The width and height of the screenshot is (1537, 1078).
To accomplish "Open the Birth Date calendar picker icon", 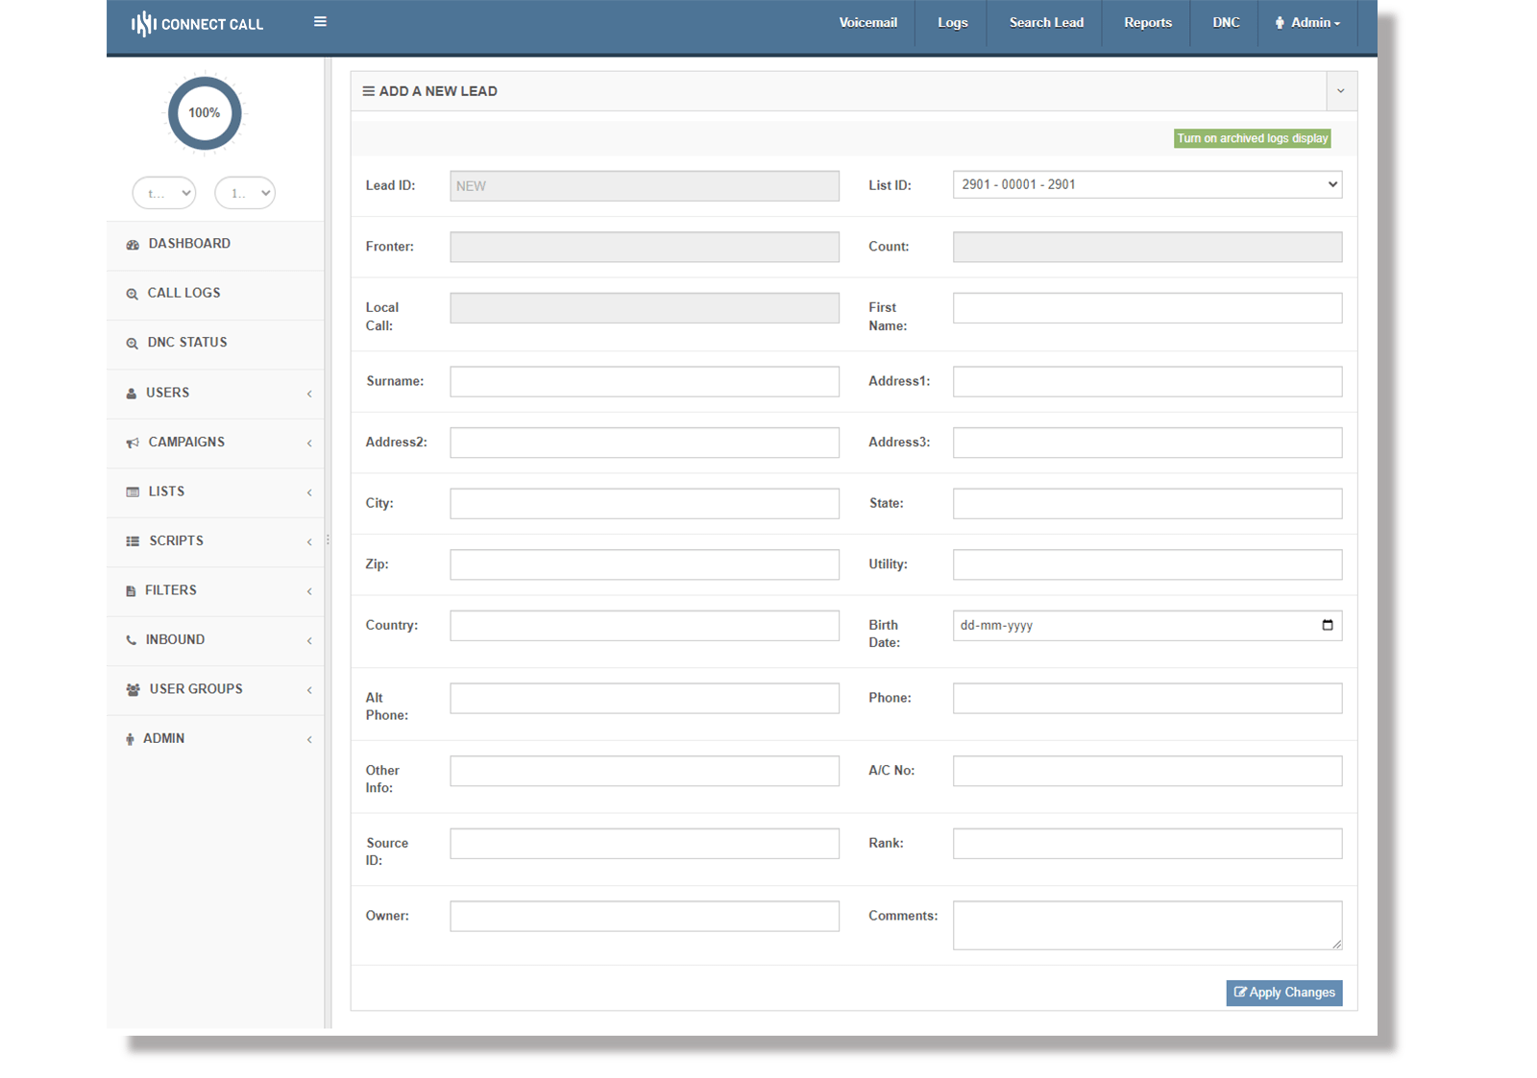I will [x=1328, y=625].
